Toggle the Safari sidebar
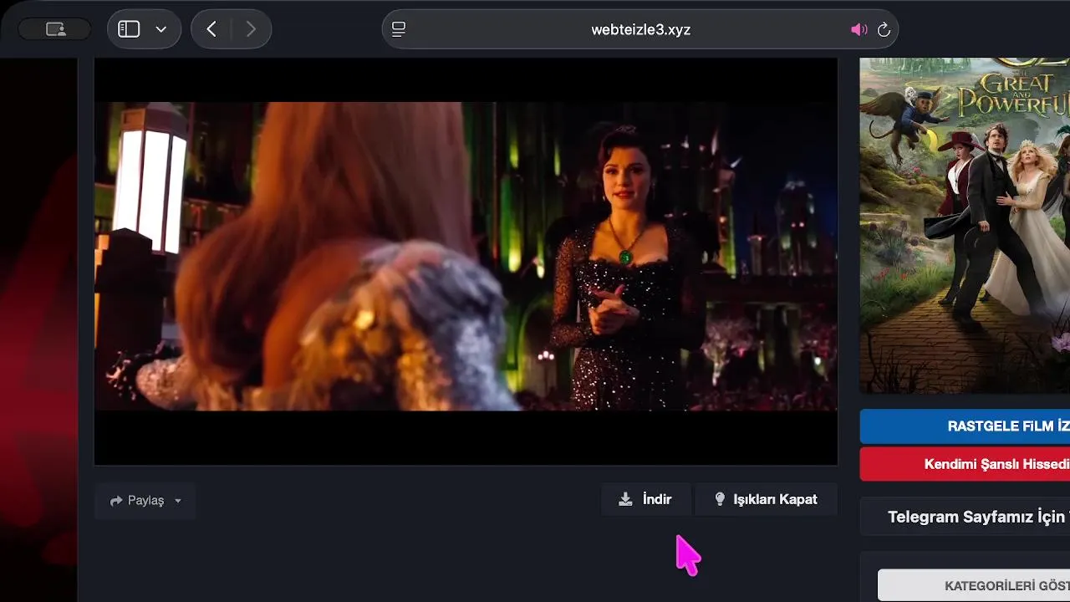The width and height of the screenshot is (1070, 602). coord(129,29)
